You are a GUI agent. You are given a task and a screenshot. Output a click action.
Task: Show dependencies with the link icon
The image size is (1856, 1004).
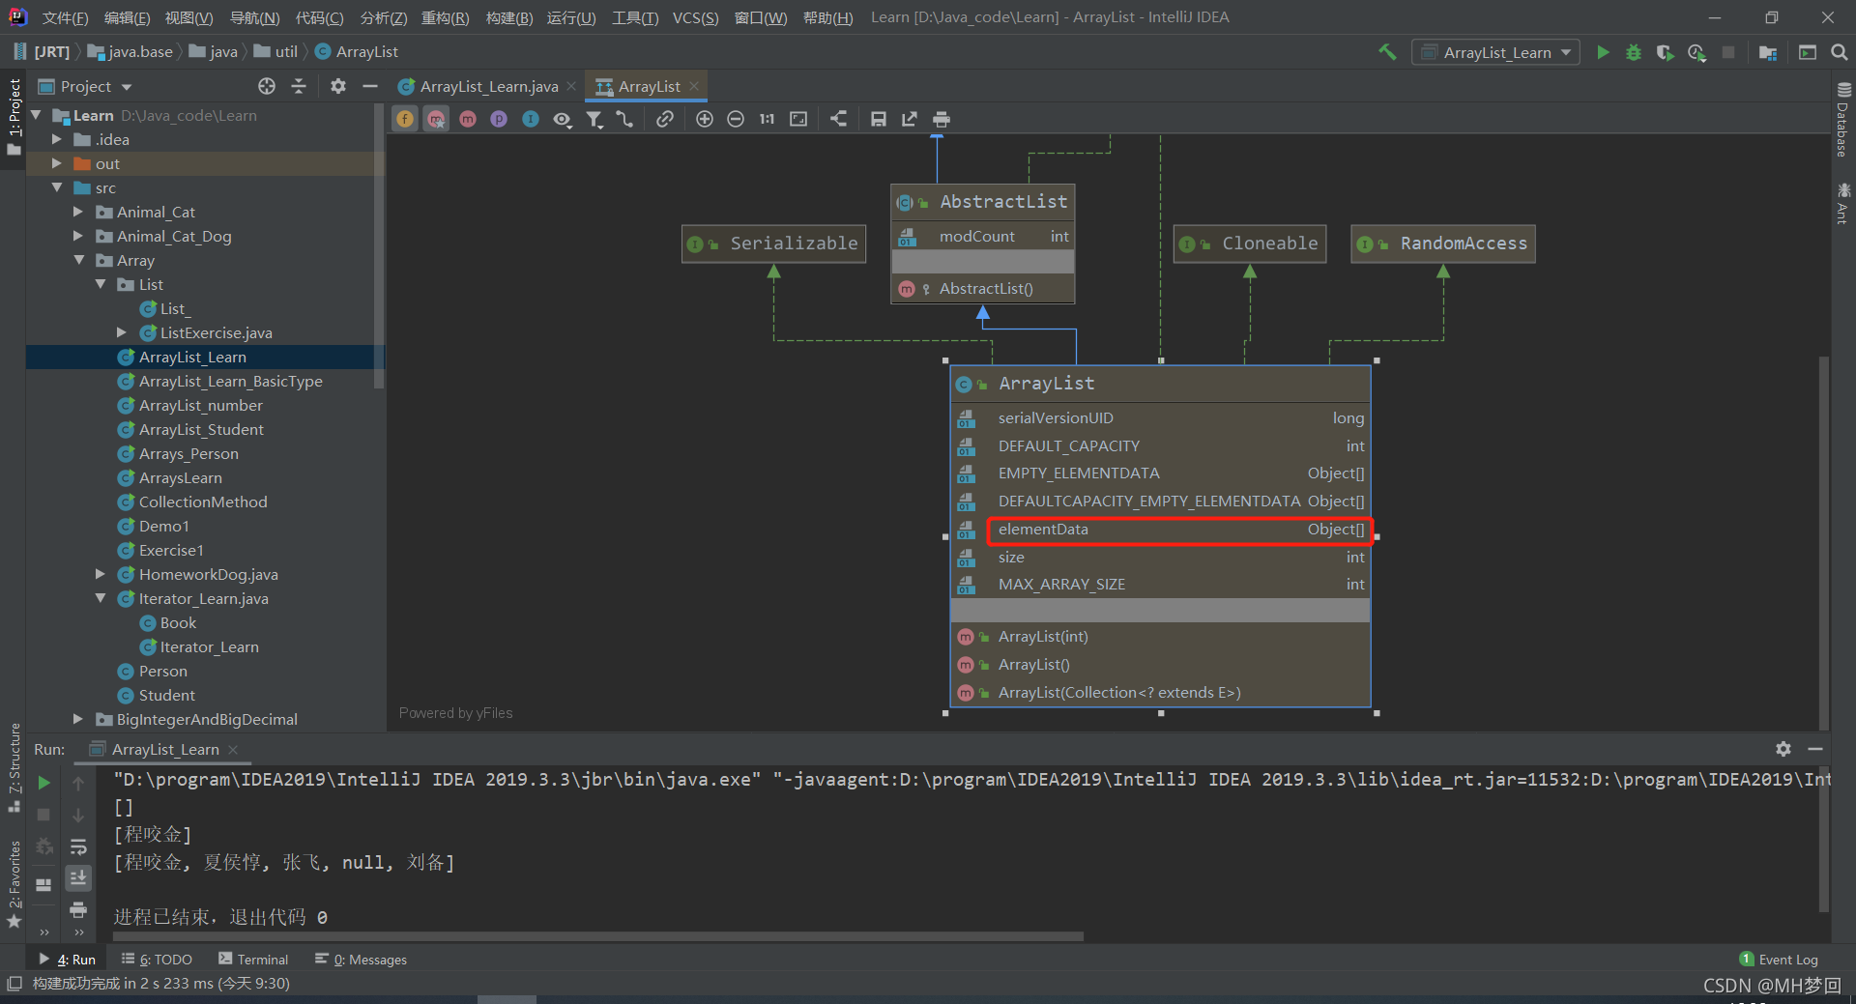665,119
